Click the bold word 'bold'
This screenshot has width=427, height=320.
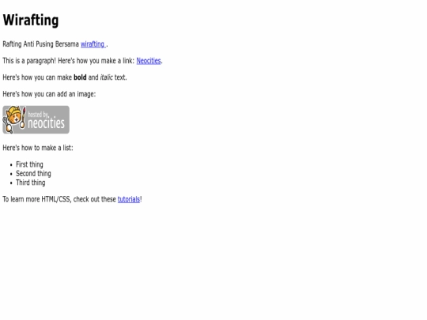[x=80, y=77]
